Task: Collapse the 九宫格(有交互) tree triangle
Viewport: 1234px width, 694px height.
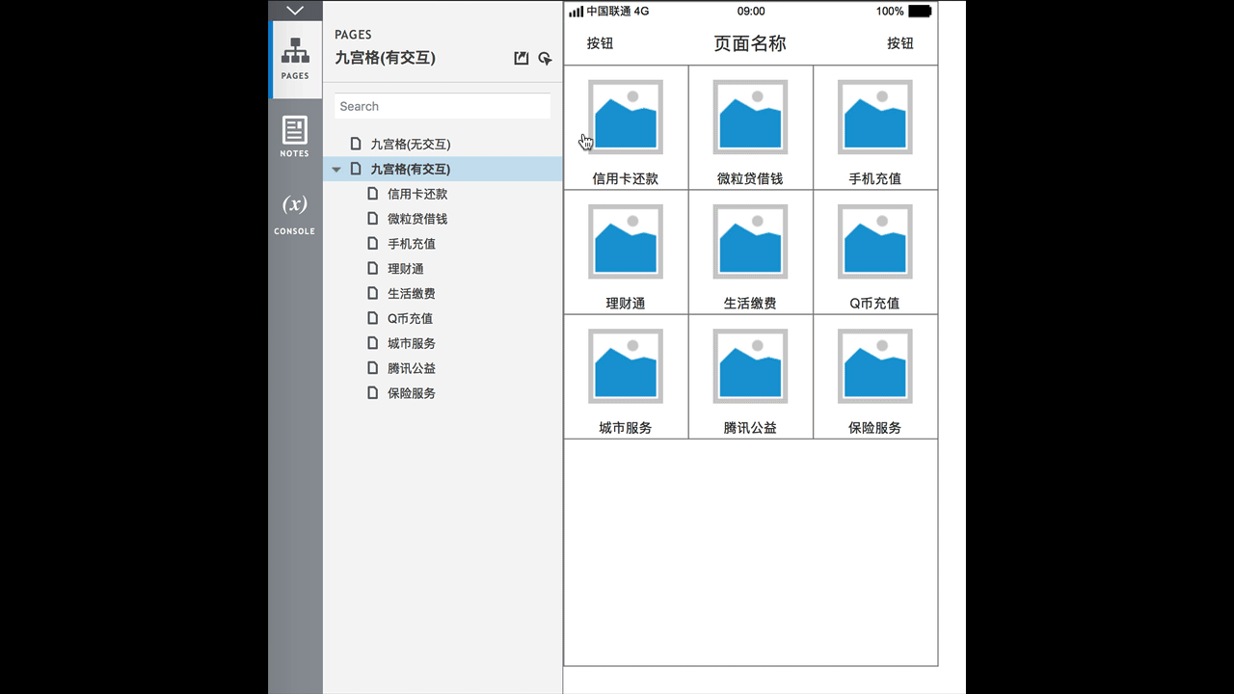Action: [x=336, y=170]
